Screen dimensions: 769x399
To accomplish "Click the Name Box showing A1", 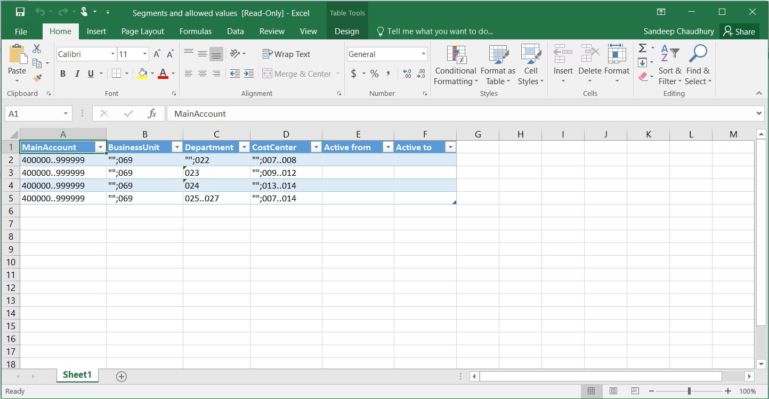I will click(33, 113).
